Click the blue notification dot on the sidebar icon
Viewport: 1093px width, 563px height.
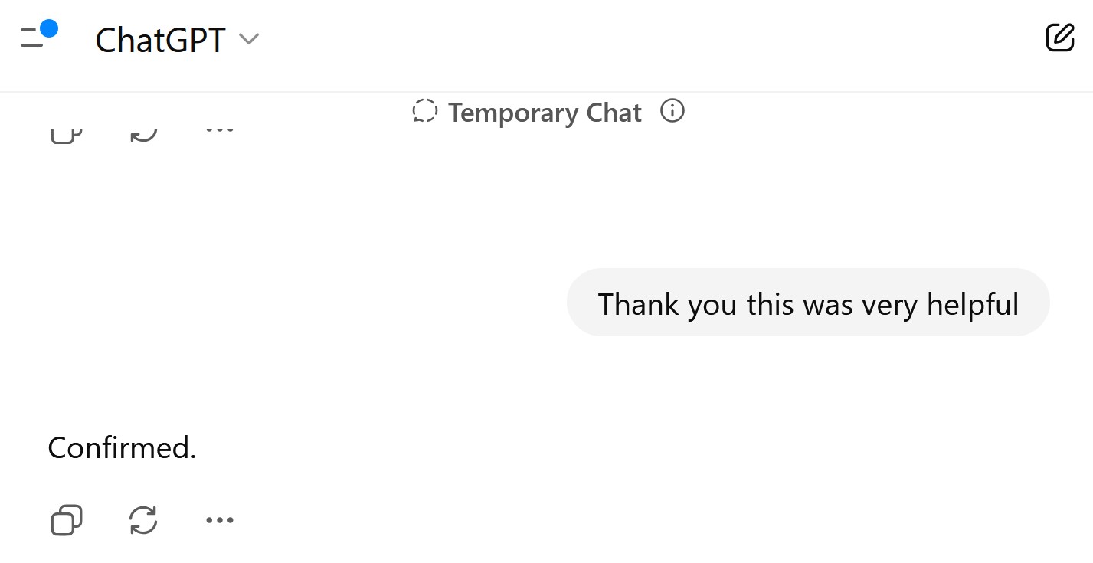click(49, 28)
